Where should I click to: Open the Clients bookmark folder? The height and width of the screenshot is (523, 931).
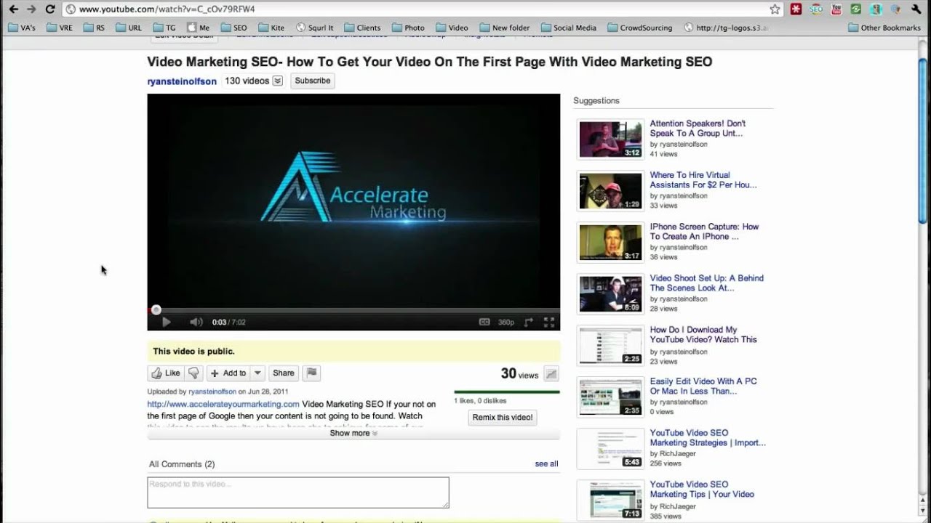(362, 28)
